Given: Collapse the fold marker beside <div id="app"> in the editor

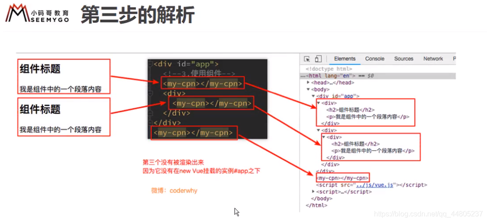Looking at the screenshot, I should point(150,64).
